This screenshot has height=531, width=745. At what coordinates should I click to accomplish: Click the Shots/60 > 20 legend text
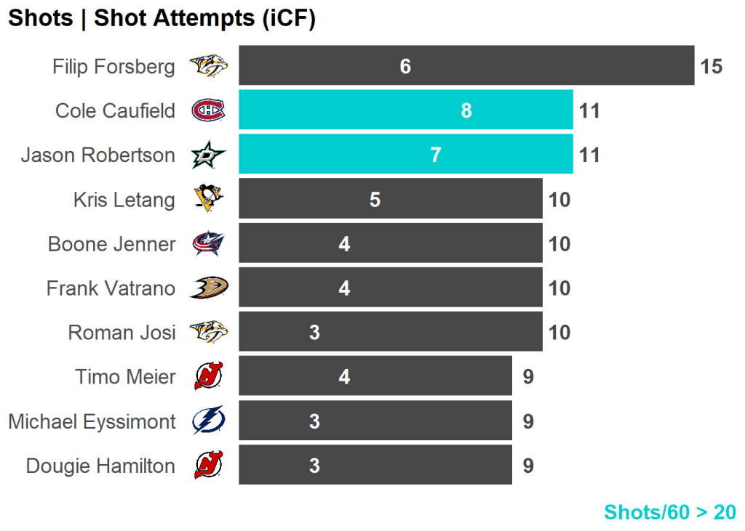coord(670,512)
